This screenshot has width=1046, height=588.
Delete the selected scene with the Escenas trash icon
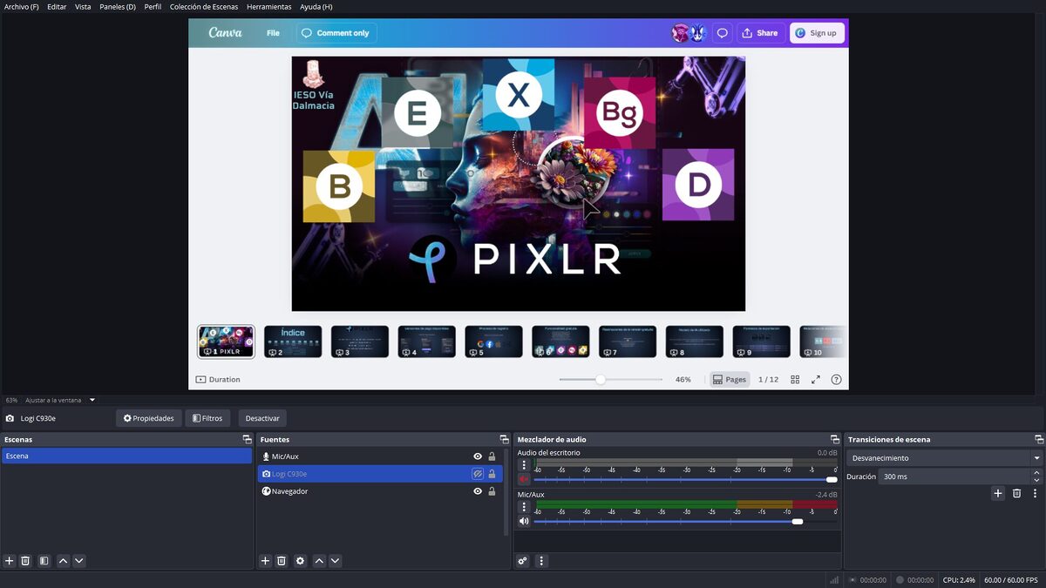point(25,561)
